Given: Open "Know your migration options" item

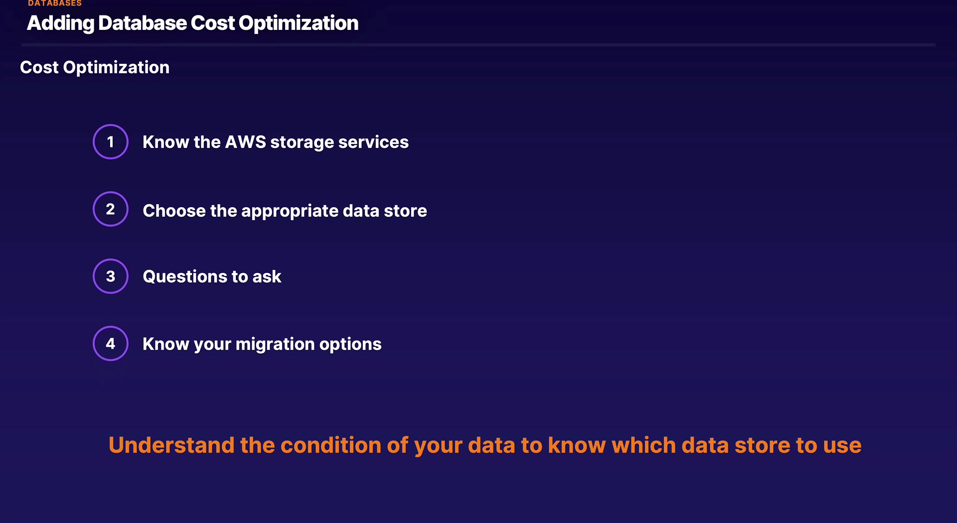Looking at the screenshot, I should point(262,344).
